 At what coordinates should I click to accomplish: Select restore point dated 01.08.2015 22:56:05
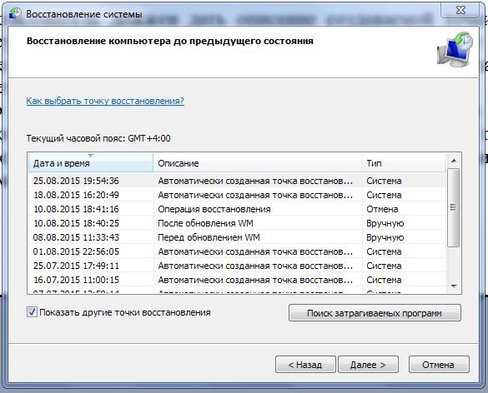[237, 251]
